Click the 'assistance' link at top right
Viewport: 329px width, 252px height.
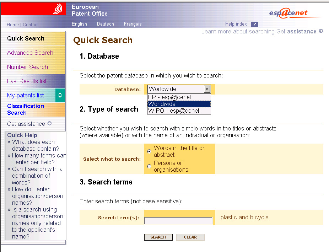click(302, 32)
